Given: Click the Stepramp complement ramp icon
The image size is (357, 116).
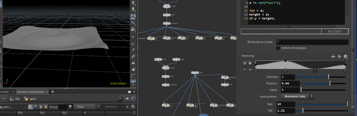Looking at the screenshot, I should pyautogui.click(x=339, y=56).
